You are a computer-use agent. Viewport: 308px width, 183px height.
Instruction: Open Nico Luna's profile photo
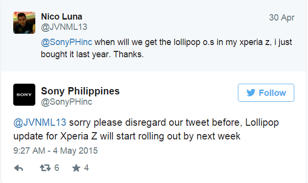click(x=25, y=23)
